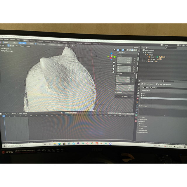Open the Particle menu in viewport header
Viewport: 187px width, 187px height.
click(28, 46)
